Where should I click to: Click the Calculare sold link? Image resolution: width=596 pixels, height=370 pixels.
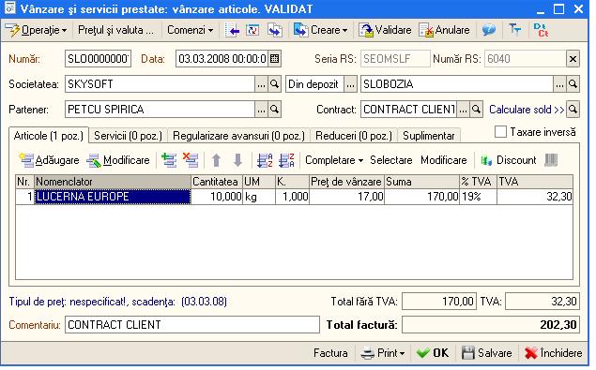pyautogui.click(x=527, y=110)
